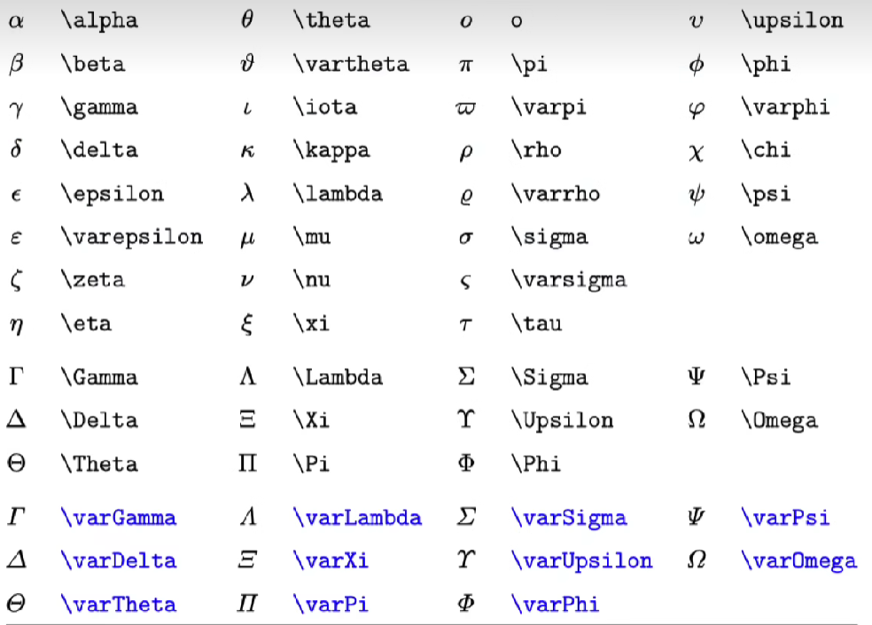Screen dimensions: 872x625
Task: Select the blue \varLambda command
Action: [x=358, y=518]
